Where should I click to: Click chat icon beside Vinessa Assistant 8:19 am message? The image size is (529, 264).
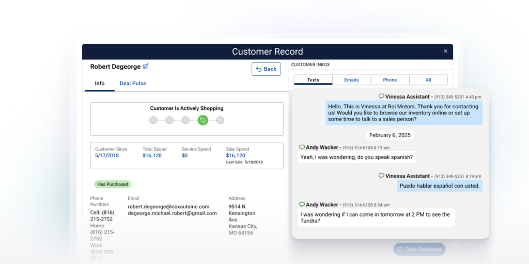381,176
